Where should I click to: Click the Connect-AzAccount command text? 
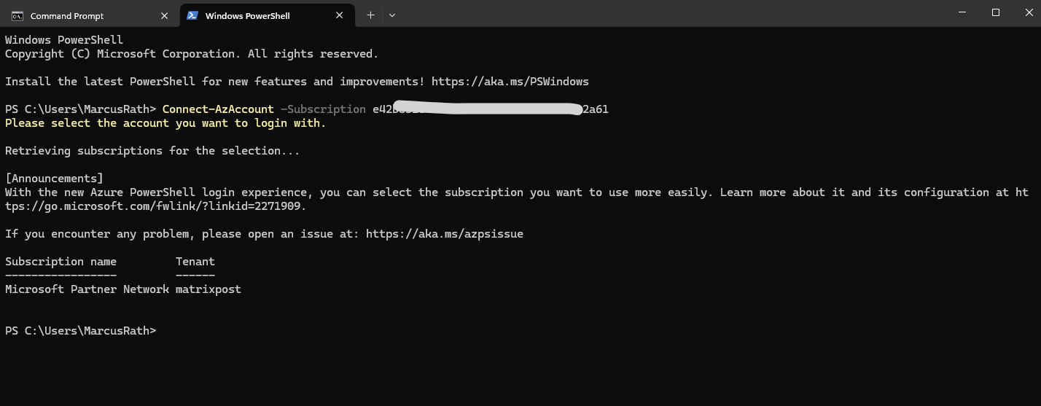pos(218,109)
